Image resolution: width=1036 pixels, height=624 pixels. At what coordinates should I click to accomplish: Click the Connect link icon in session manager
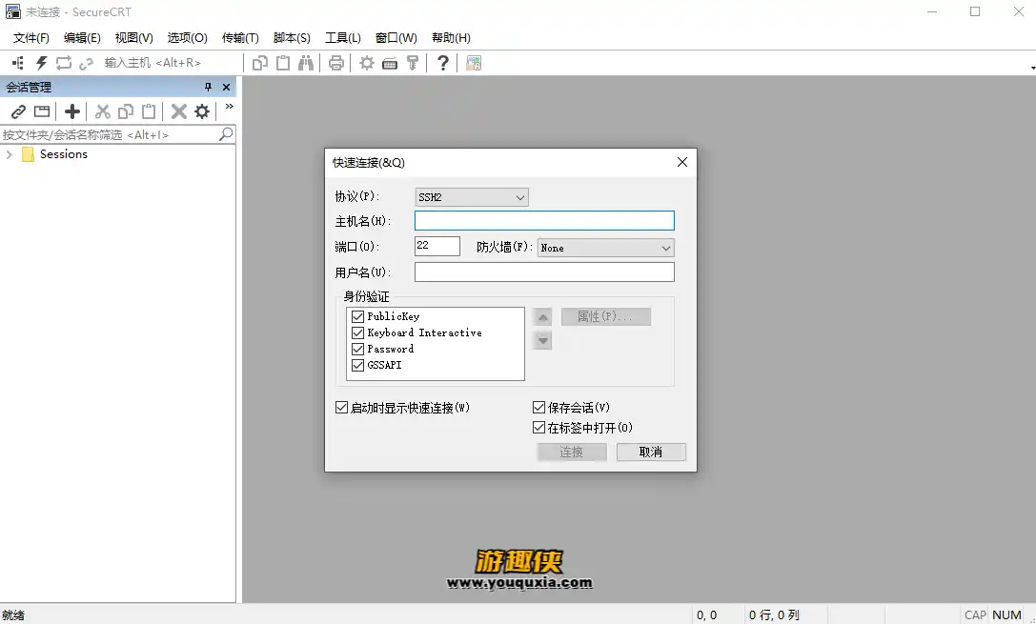click(18, 111)
